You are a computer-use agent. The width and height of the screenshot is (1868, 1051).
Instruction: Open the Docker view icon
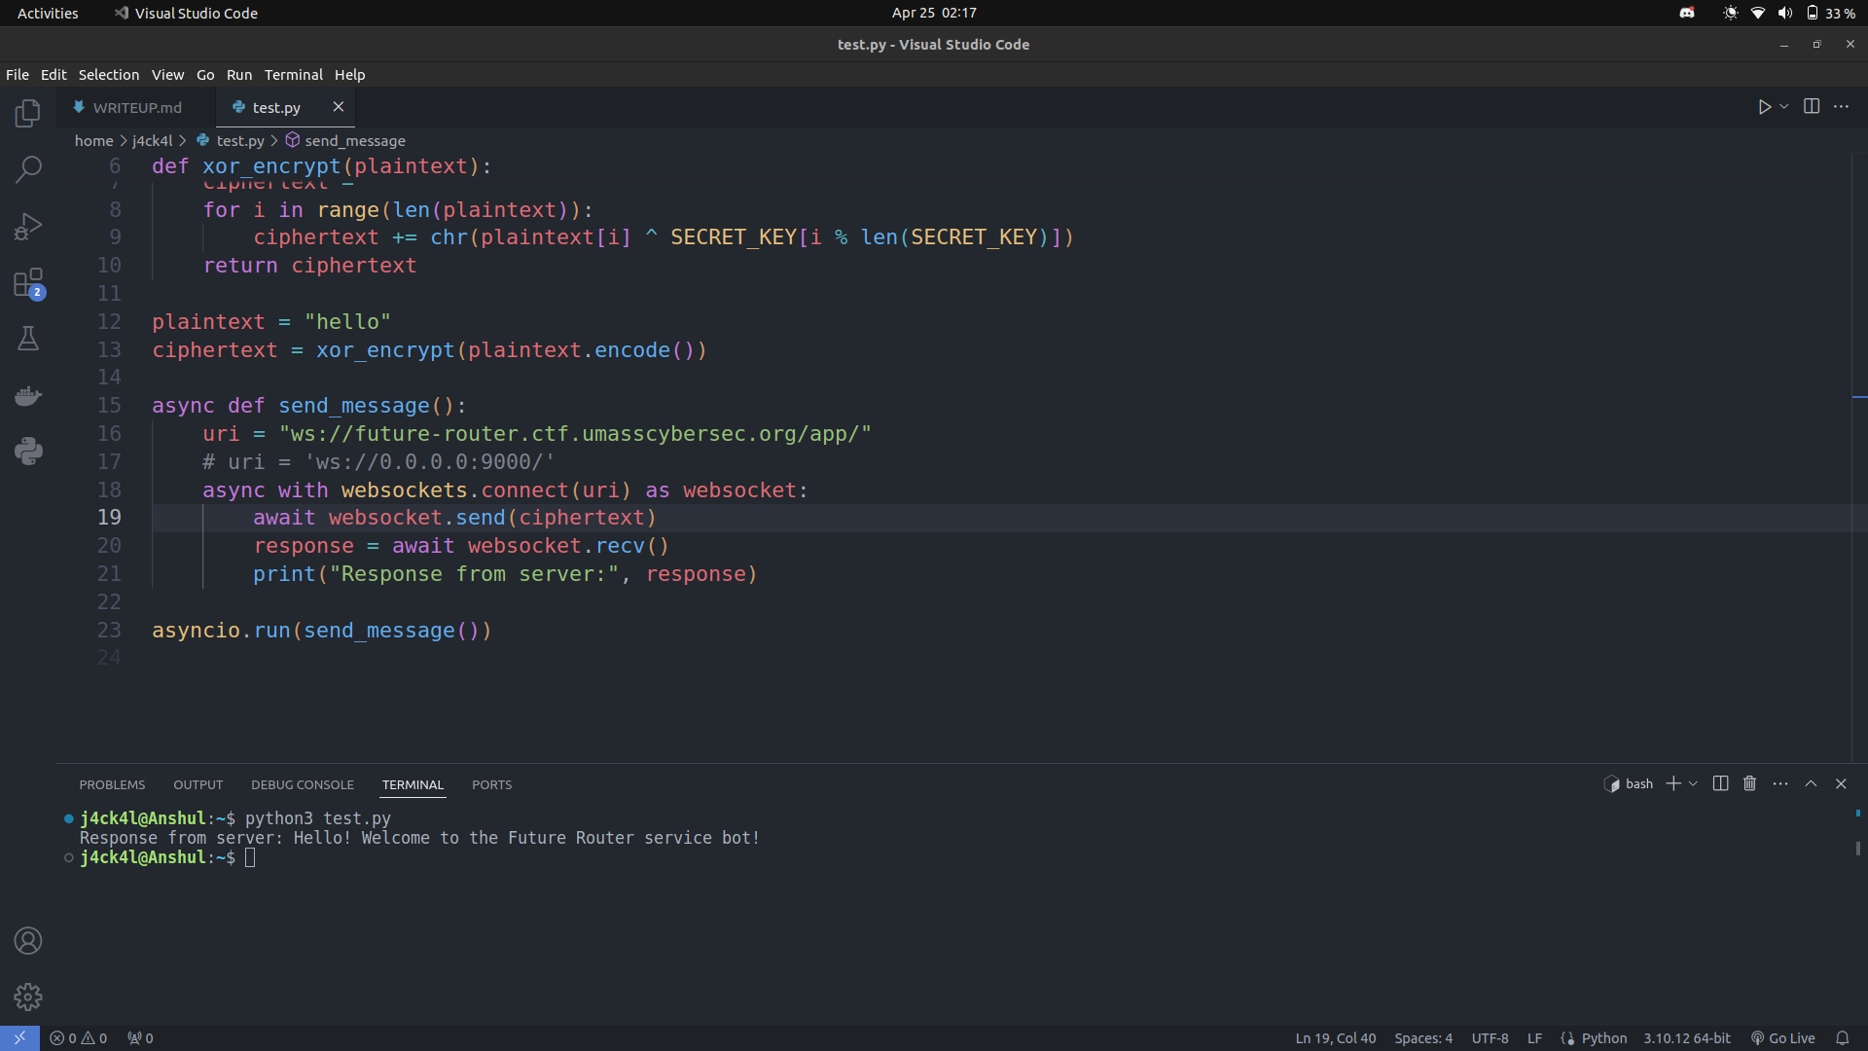coord(28,395)
